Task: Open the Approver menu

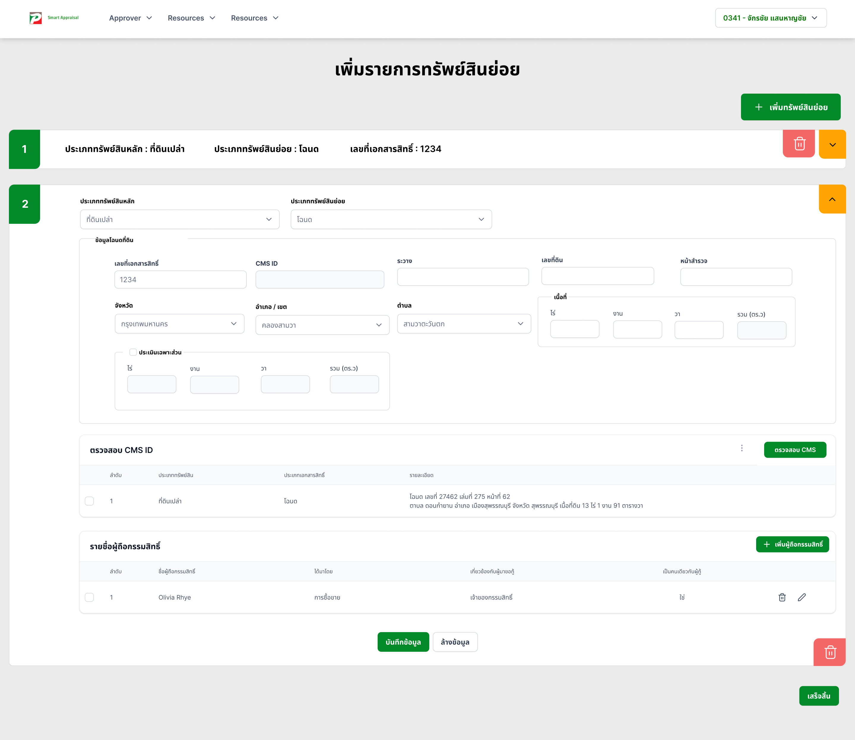Action: click(x=130, y=18)
